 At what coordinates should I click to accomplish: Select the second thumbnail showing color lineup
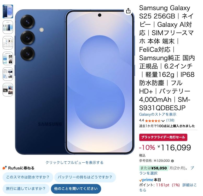(8, 27)
